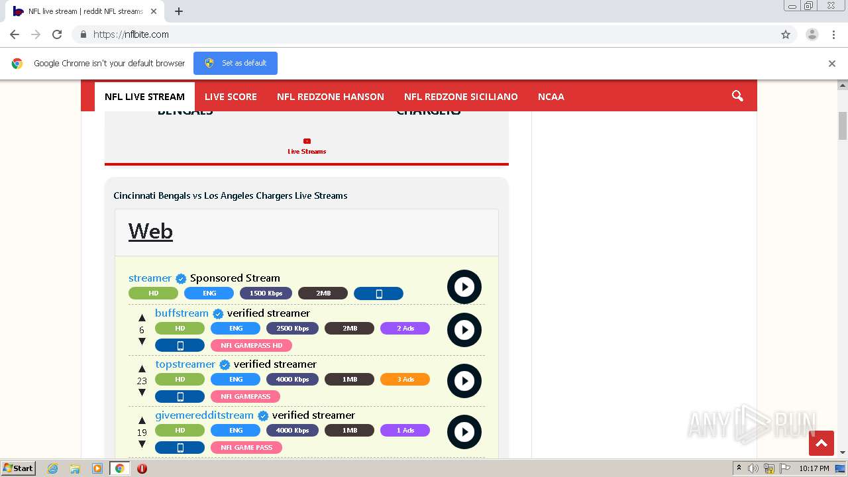Viewport: 848px width, 477px height.
Task: Click the 1 Ads badge on givemeredditstream
Action: coord(405,431)
